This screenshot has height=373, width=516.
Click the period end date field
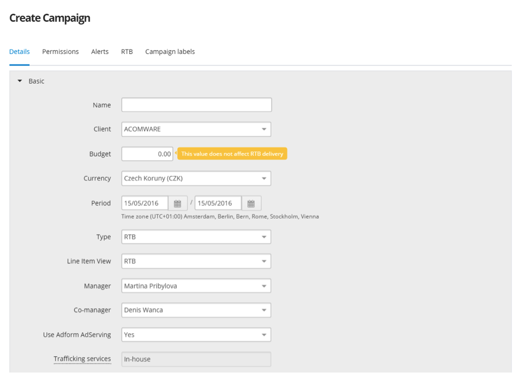pyautogui.click(x=218, y=203)
